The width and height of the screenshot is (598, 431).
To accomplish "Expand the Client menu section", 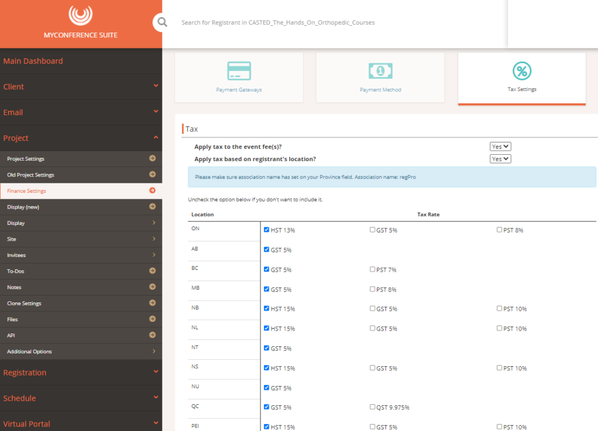I will coord(81,86).
